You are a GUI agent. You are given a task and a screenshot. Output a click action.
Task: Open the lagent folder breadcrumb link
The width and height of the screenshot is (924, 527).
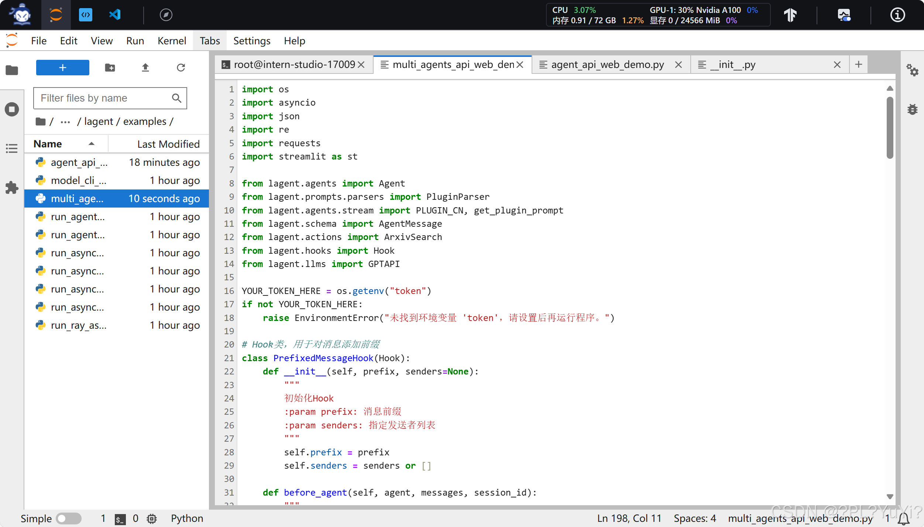98,121
